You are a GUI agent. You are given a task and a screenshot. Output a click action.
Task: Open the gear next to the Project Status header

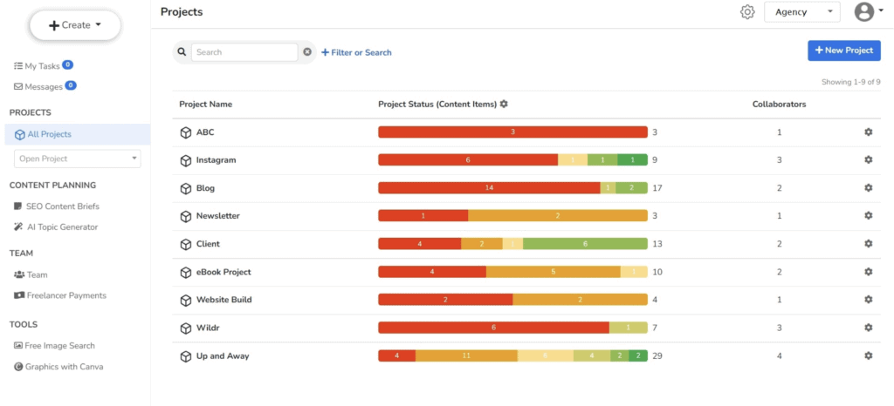[504, 105]
